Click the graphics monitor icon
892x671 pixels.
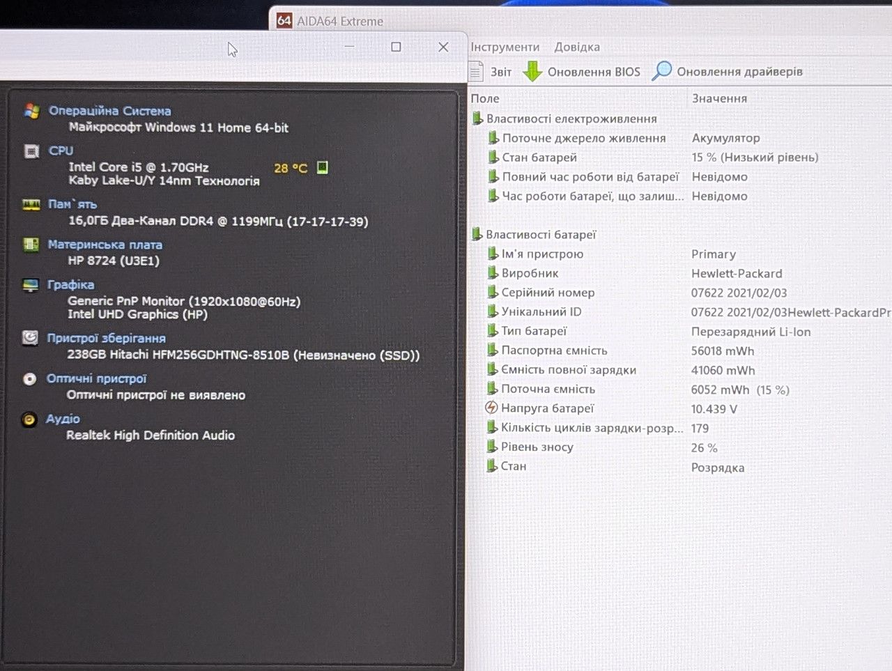[31, 285]
